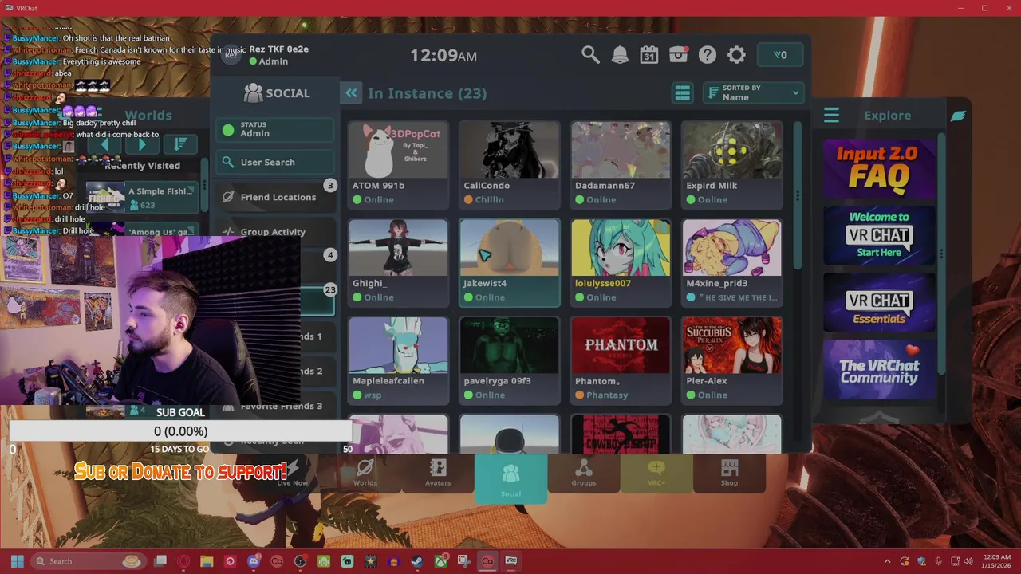
Task: Open Discord from taskbar
Action: click(254, 561)
